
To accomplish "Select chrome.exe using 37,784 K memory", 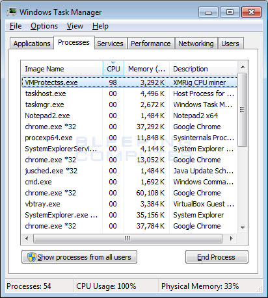I will [x=129, y=226].
